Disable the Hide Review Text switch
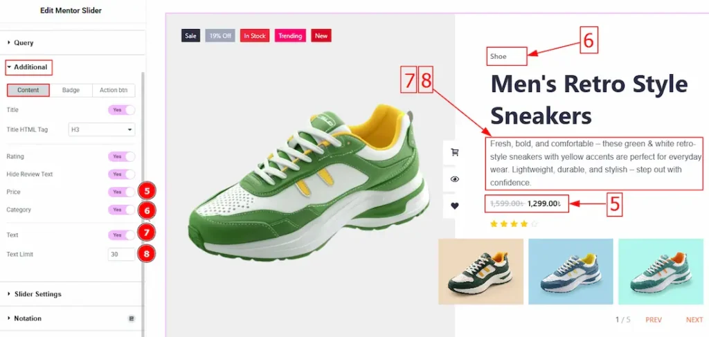 (x=121, y=174)
